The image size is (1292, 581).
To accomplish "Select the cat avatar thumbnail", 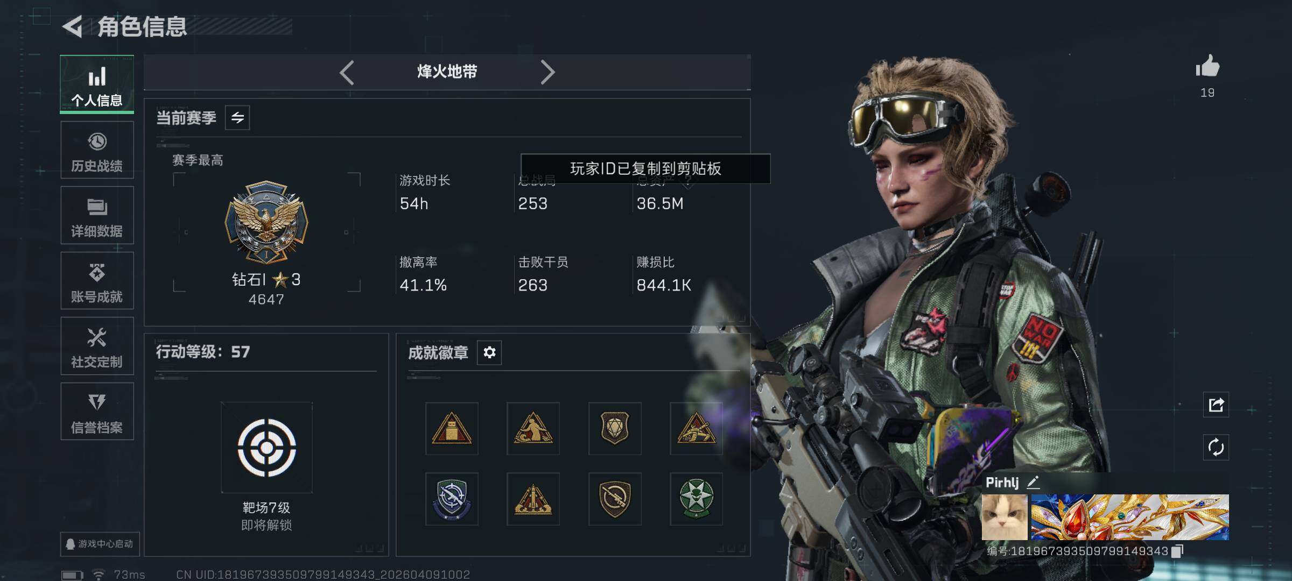I will (1005, 517).
